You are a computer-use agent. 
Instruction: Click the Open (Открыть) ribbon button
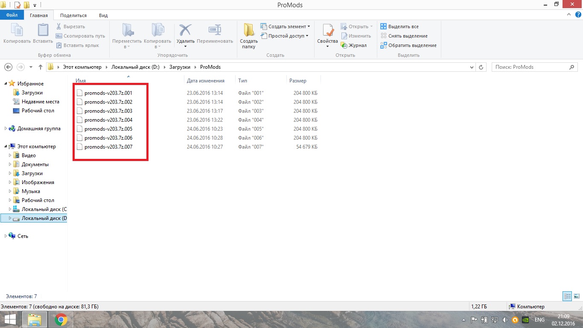pyautogui.click(x=357, y=26)
